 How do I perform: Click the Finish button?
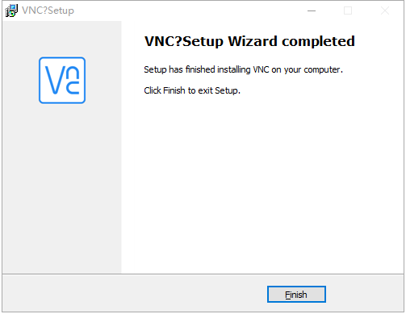(296, 295)
